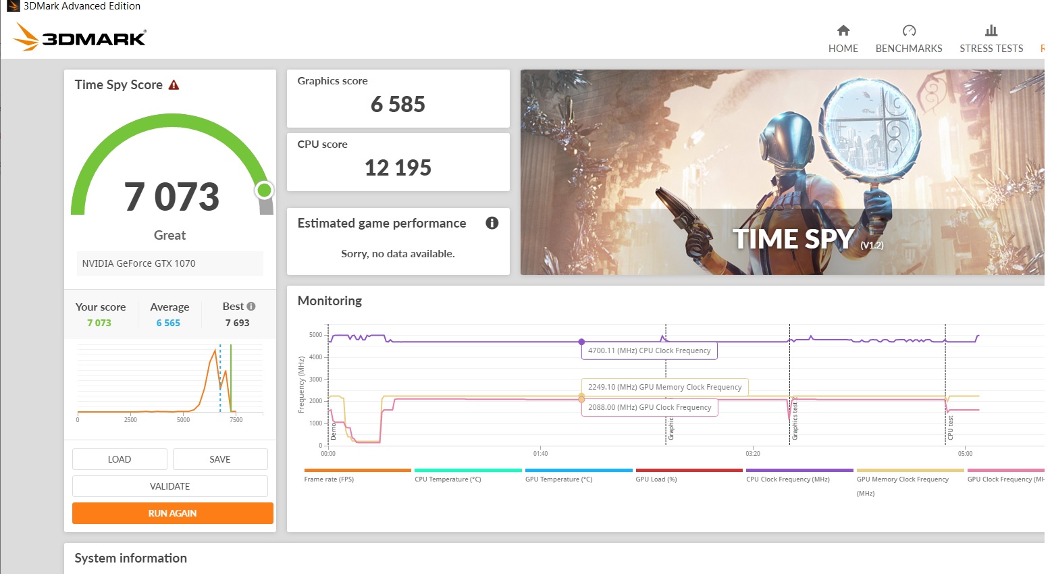Click the purple CPU clock frequency data point
The height and width of the screenshot is (574, 1052).
pyautogui.click(x=581, y=342)
